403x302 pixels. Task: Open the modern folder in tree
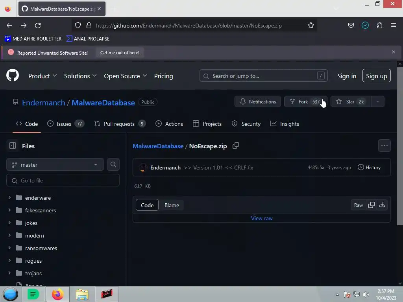coord(35,236)
